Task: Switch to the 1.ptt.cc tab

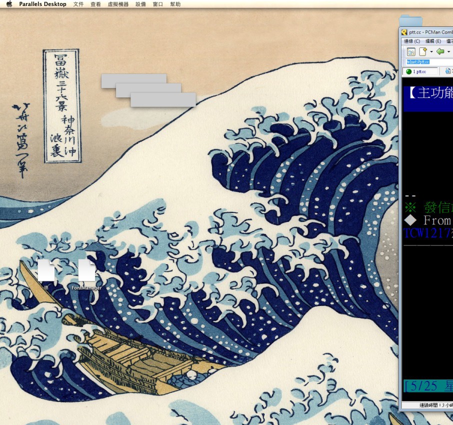Action: tap(420, 71)
